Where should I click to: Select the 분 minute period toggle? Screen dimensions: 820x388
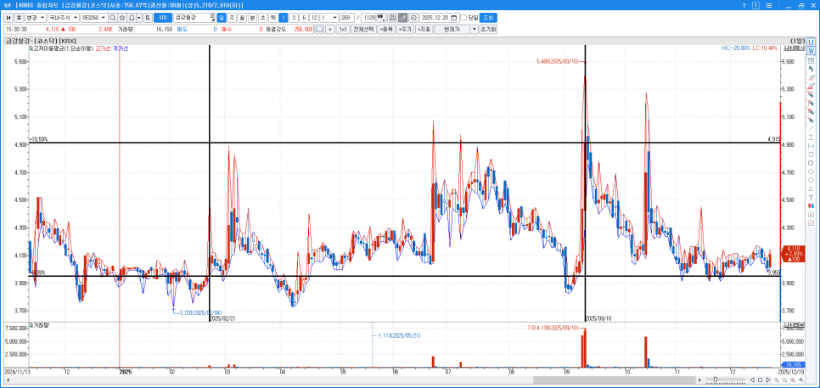tap(253, 17)
